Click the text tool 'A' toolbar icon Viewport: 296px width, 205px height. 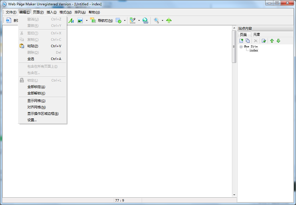(x=71, y=20)
